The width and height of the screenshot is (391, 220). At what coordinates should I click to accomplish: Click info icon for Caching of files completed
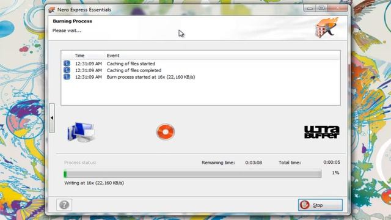[x=67, y=70]
